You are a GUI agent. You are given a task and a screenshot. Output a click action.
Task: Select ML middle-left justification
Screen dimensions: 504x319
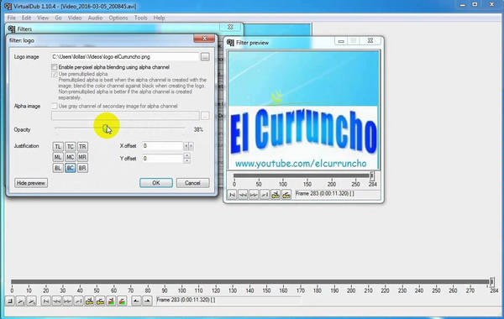pos(58,158)
